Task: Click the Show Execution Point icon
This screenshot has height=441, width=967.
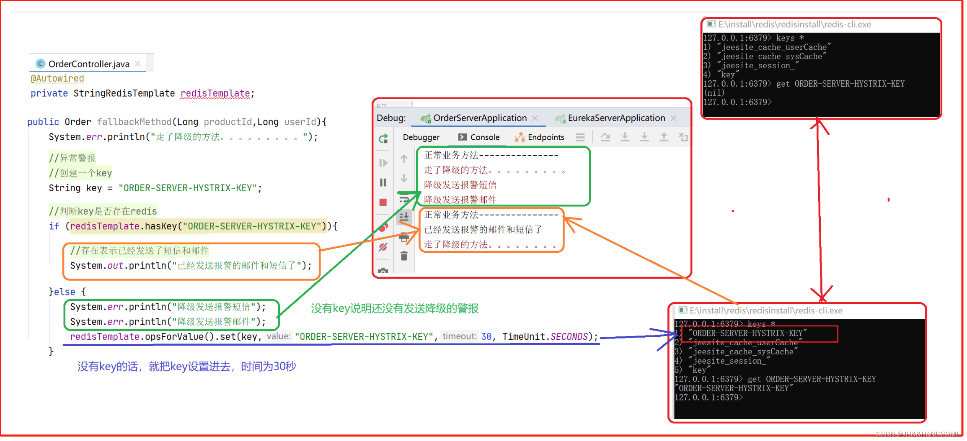Action: pos(605,137)
